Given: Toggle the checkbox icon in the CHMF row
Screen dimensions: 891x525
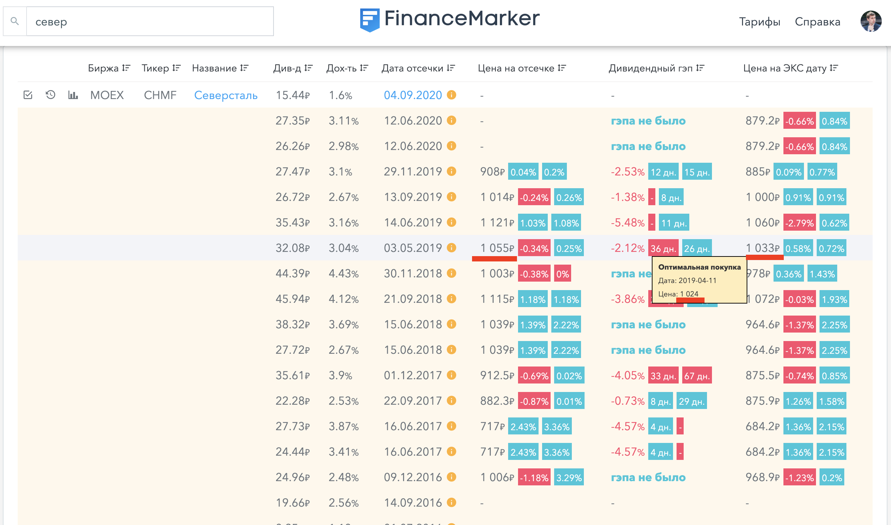Looking at the screenshot, I should pos(28,95).
